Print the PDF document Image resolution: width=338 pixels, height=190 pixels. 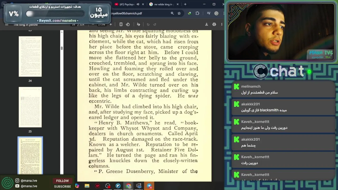(214, 24)
